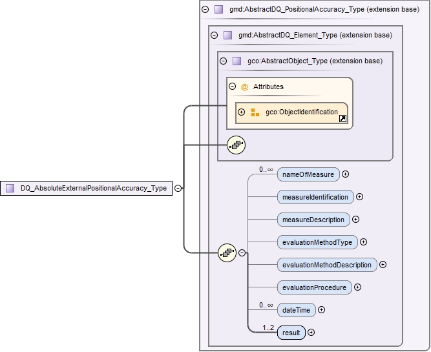The height and width of the screenshot is (352, 431).
Task: Click the gmd:AbstractDQ_PositionalAccuracy_Type type icon
Action: point(218,10)
